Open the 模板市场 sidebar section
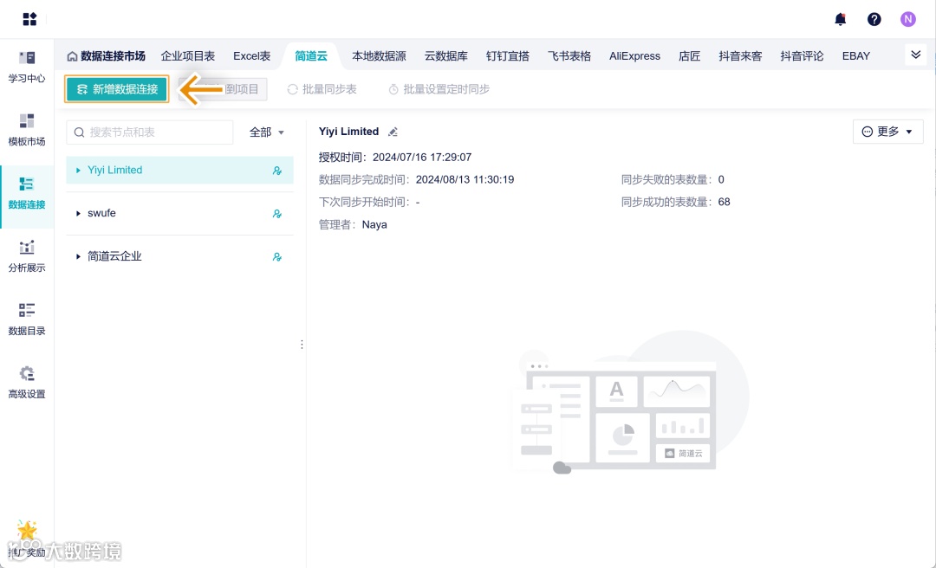The image size is (936, 568). 27,130
